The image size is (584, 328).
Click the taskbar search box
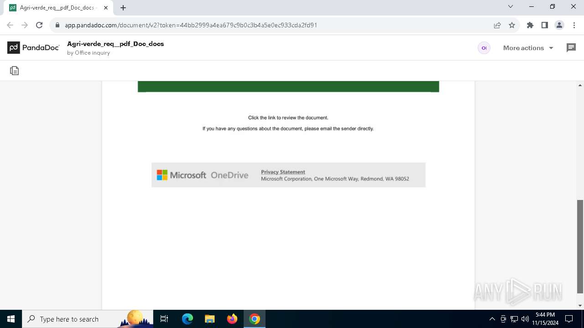88,319
